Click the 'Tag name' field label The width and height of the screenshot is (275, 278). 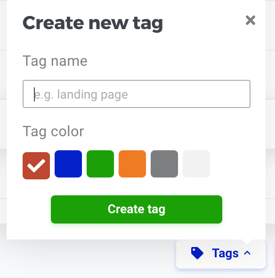tap(55, 62)
